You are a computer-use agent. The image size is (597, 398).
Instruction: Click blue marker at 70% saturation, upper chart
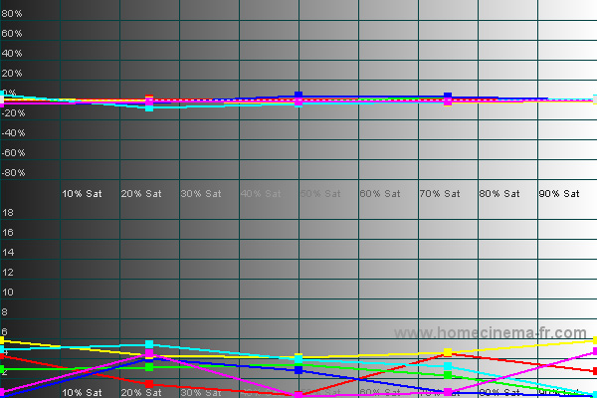pos(448,97)
